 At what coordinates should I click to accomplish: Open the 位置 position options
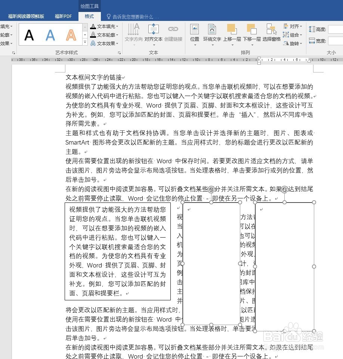194,34
